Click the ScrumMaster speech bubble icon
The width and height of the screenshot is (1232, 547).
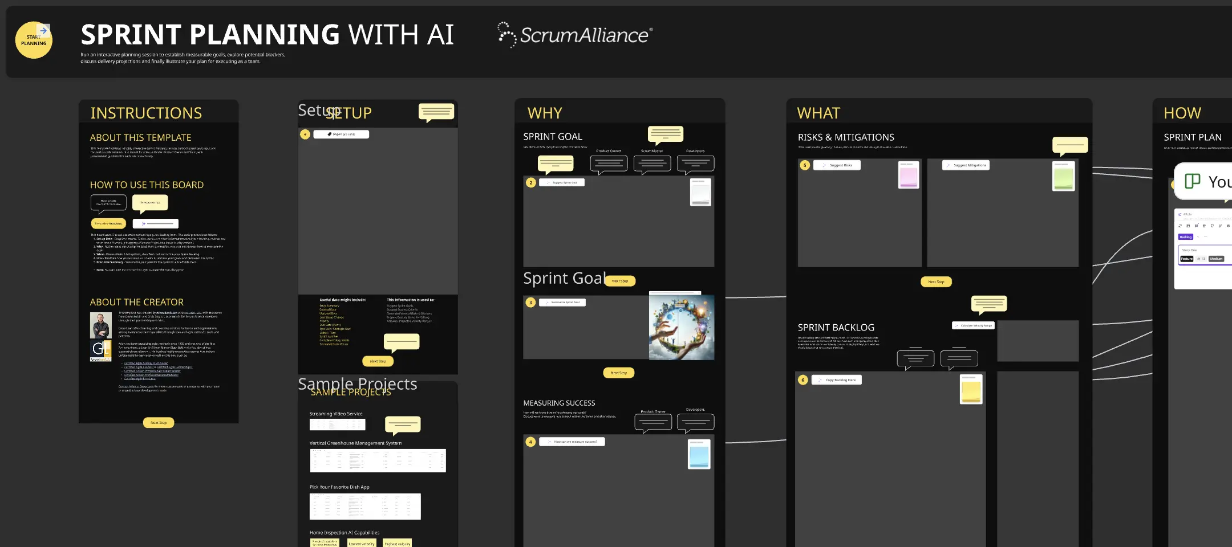(x=652, y=164)
